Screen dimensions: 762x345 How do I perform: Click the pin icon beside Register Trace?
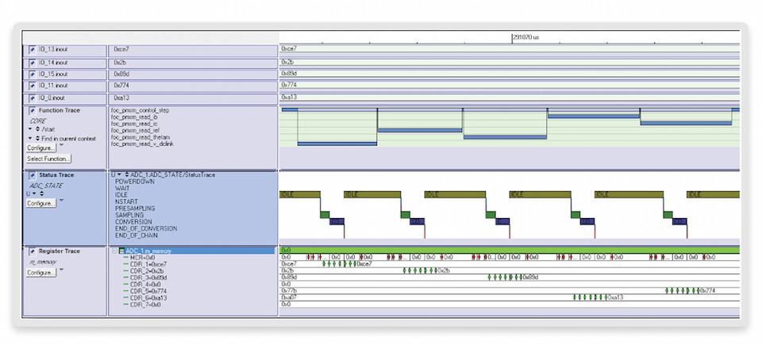click(x=33, y=251)
